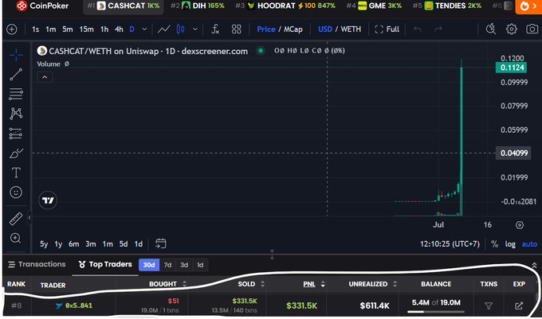The width and height of the screenshot is (542, 319).
Task: Set chart range to 1y
Action: click(58, 243)
